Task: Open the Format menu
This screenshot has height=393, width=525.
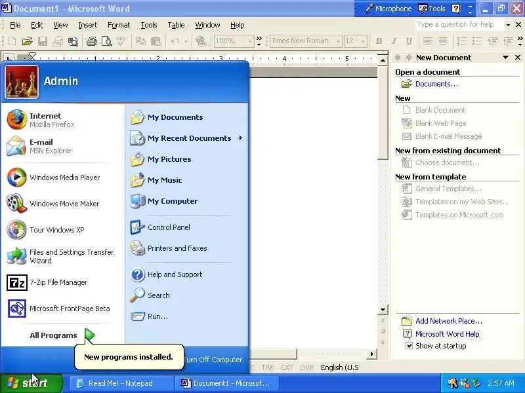Action: 119,25
